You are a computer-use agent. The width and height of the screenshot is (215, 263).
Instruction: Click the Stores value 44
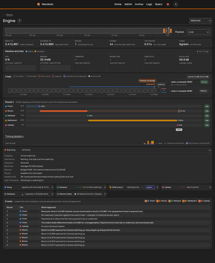(112, 44)
